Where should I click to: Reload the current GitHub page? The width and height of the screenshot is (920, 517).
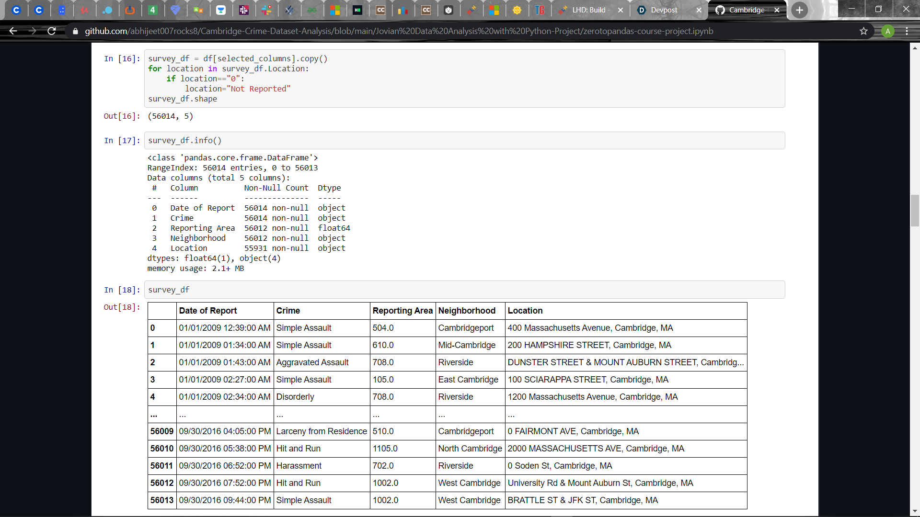point(52,31)
